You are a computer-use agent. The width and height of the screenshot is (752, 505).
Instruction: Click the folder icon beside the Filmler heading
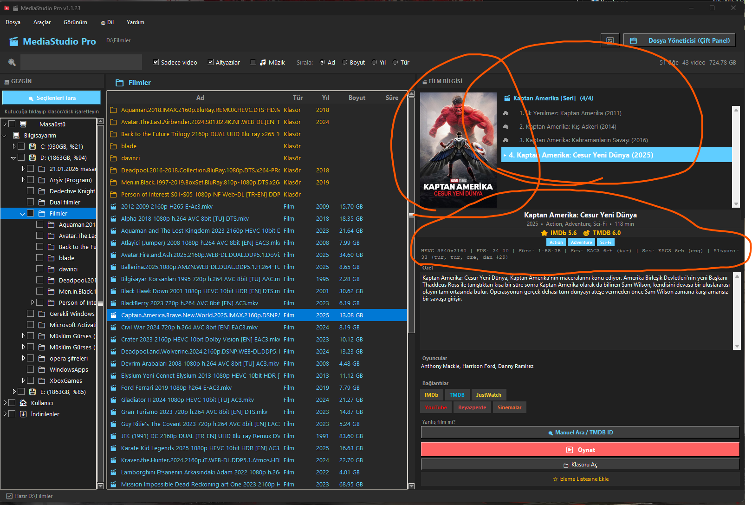tap(120, 83)
